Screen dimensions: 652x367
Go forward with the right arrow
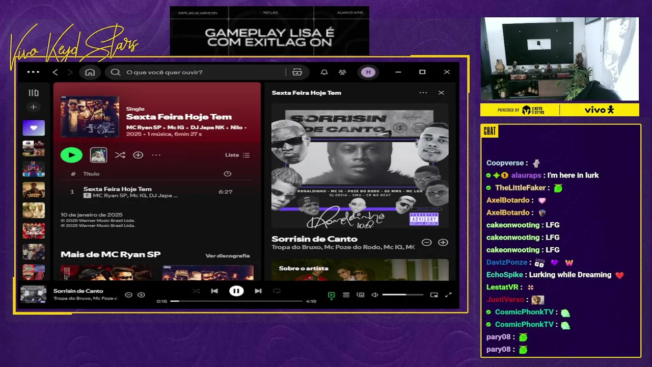pos(70,72)
